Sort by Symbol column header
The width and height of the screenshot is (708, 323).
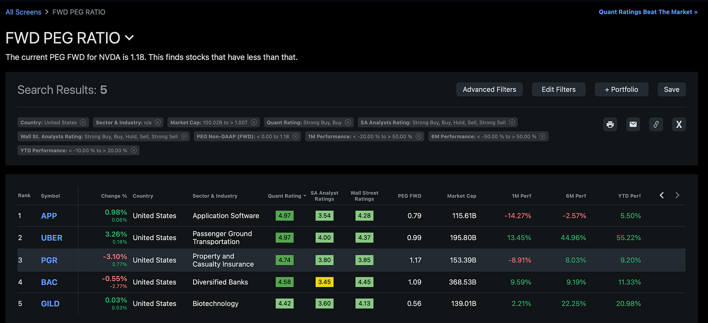coord(51,196)
